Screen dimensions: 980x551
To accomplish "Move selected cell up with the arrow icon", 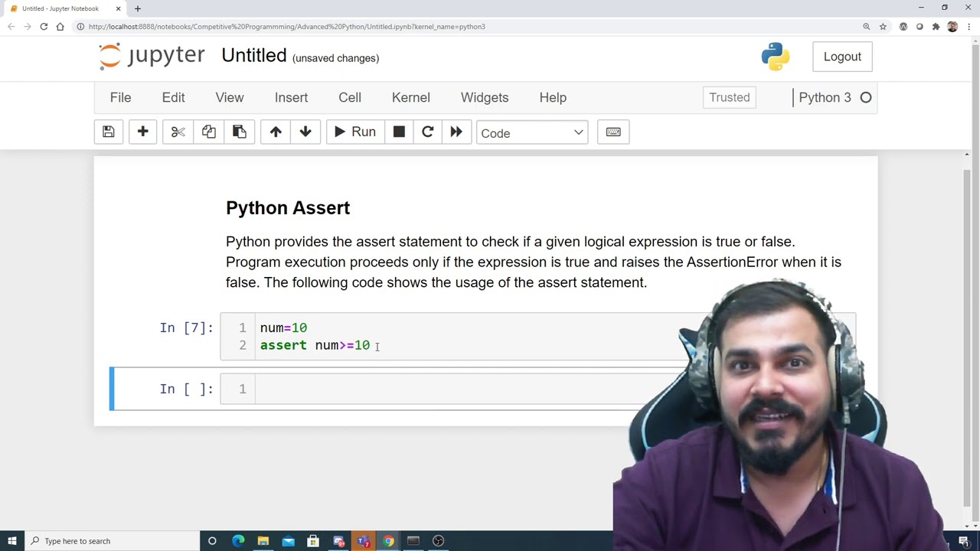I will [x=276, y=132].
